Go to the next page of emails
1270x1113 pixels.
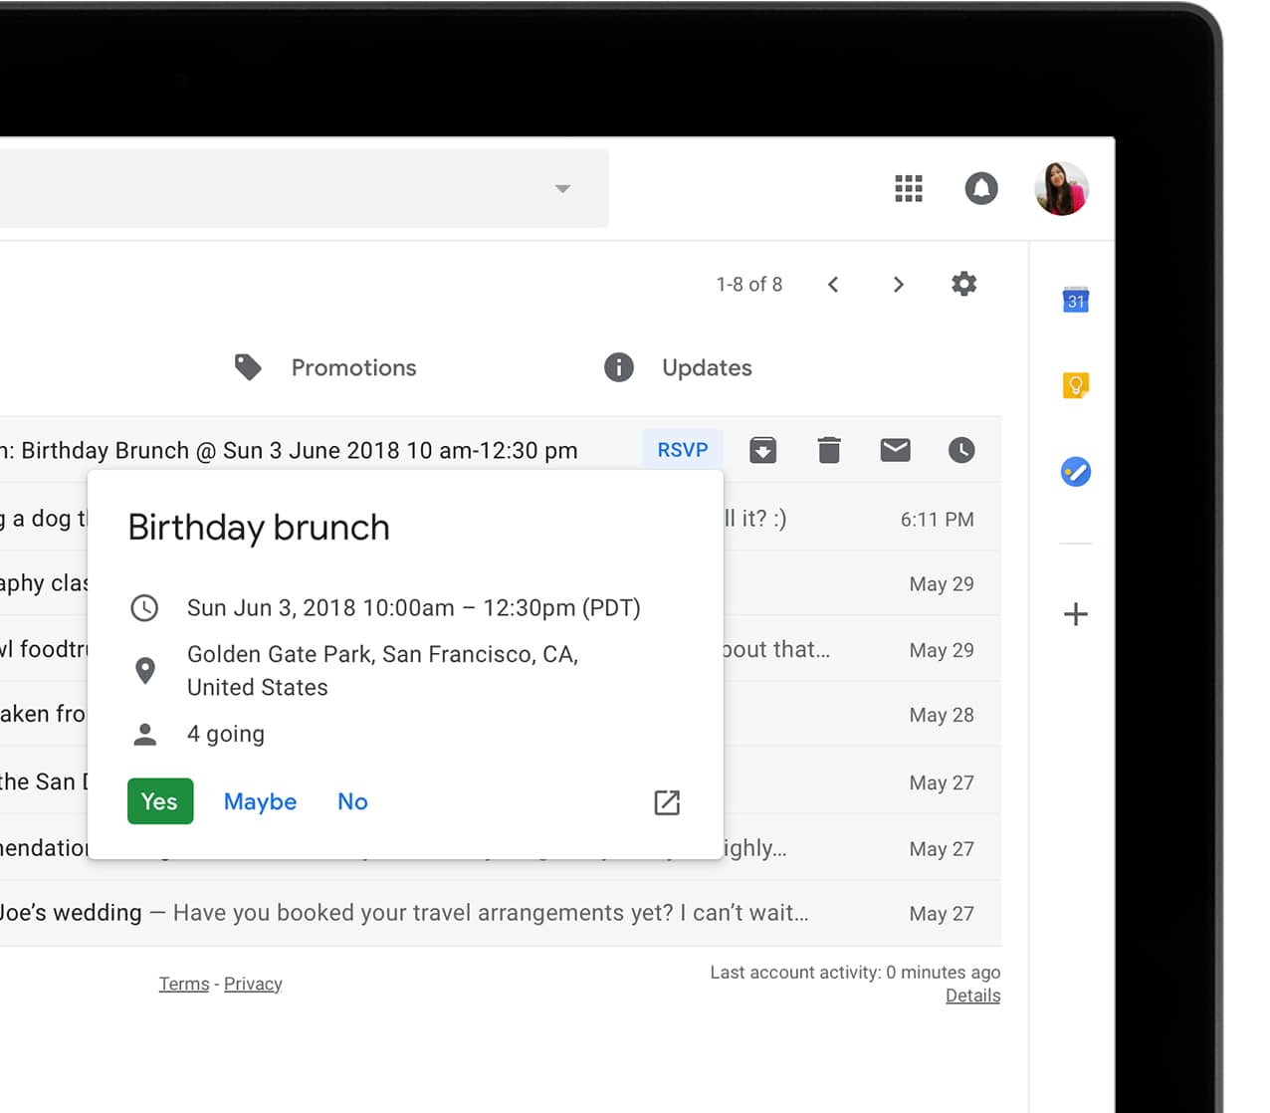(x=898, y=285)
